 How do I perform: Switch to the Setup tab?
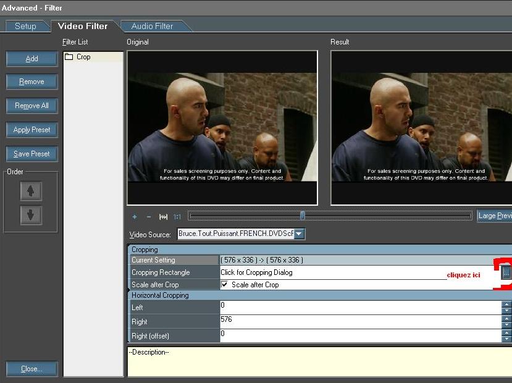click(x=25, y=26)
